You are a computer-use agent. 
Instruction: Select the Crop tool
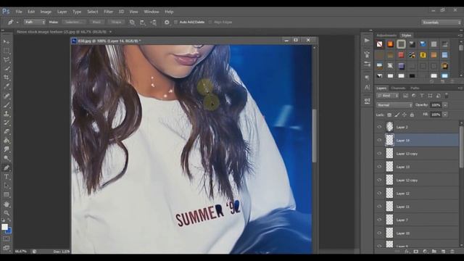pos(7,78)
